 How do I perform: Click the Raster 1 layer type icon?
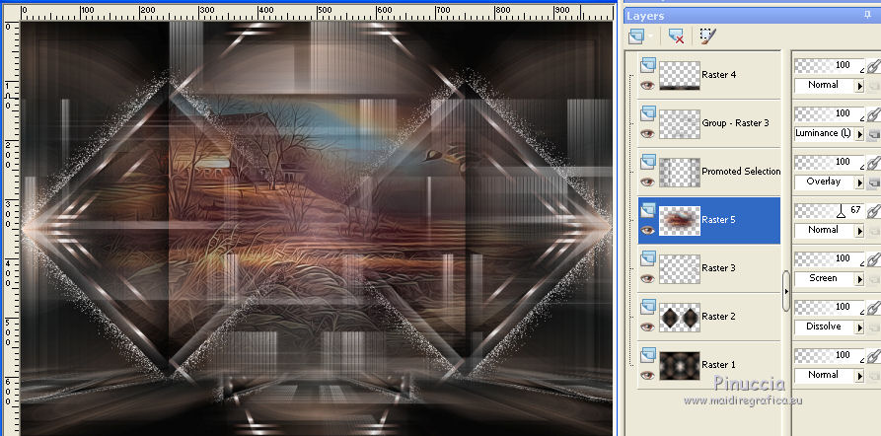pos(648,354)
